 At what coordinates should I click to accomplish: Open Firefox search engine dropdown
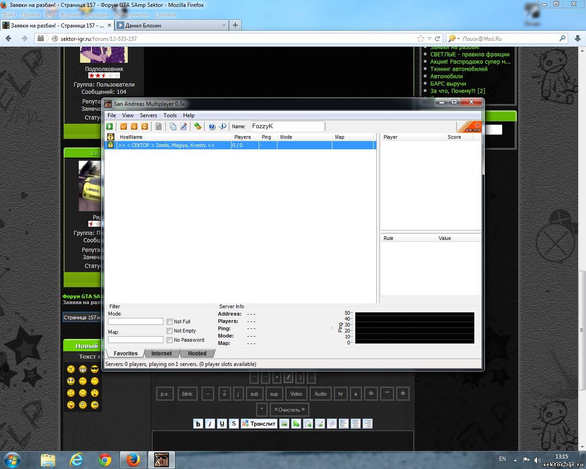click(454, 38)
